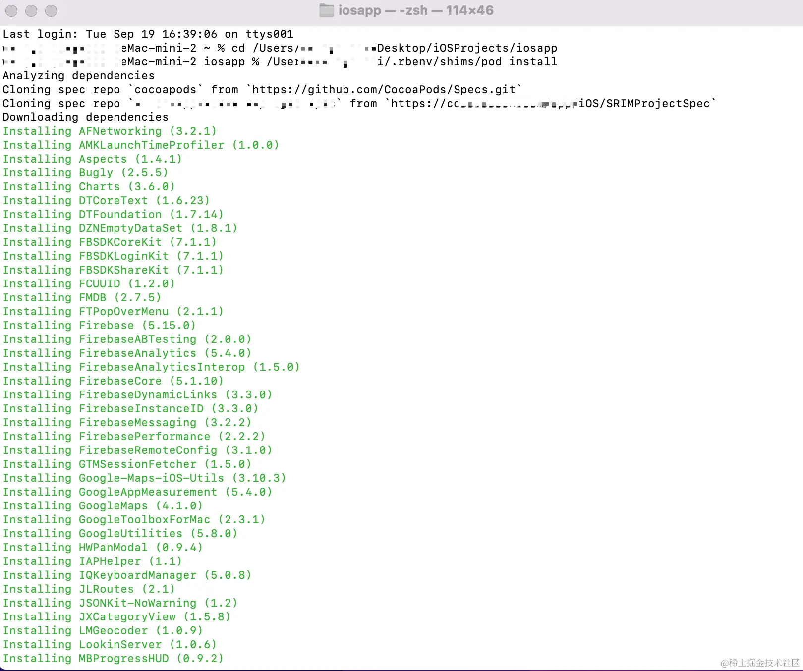Click 'Installing FBSDKShareKit (7.1.1)' line

tap(114, 270)
